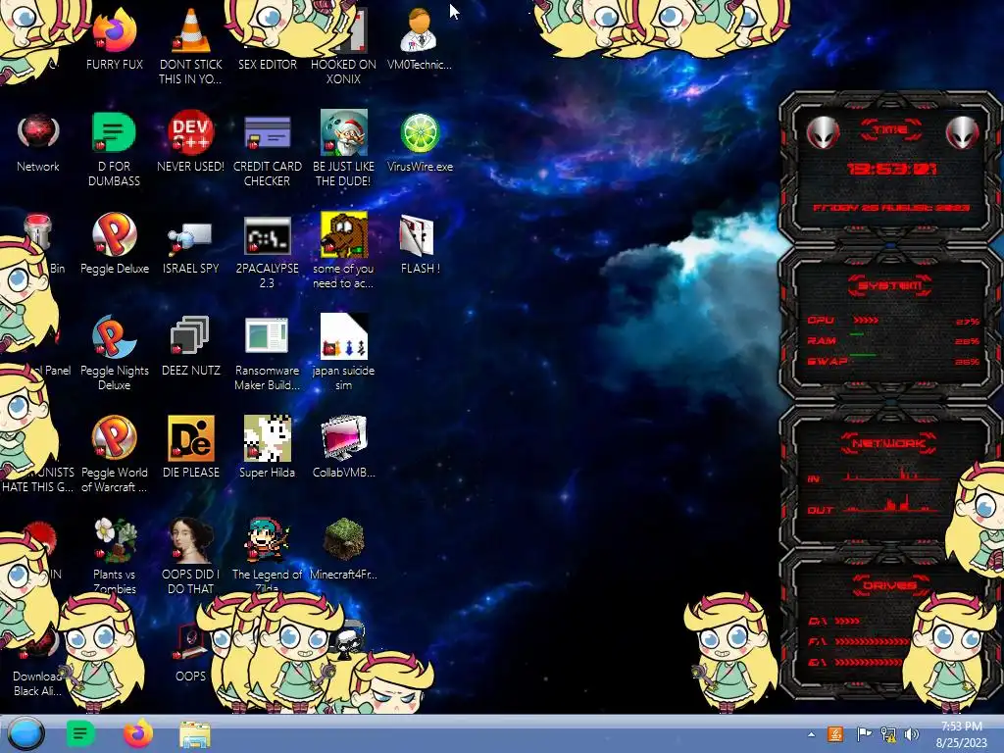Click the SWAP usage bar
Screen dimensions: 1004x753
[x=894, y=361]
